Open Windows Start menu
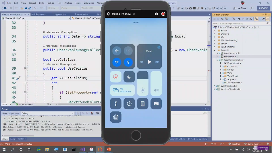This screenshot has width=272, height=153. tap(4, 149)
